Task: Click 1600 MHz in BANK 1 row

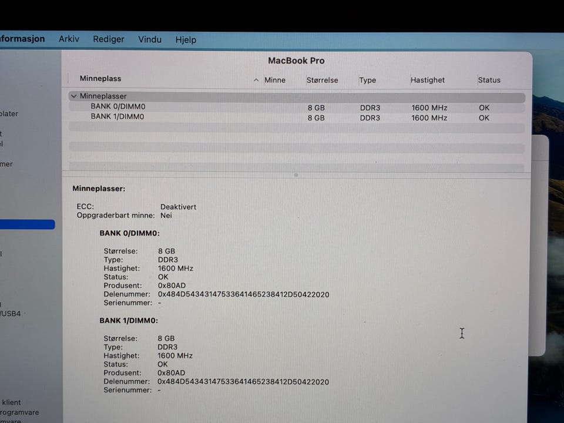Action: coord(429,117)
